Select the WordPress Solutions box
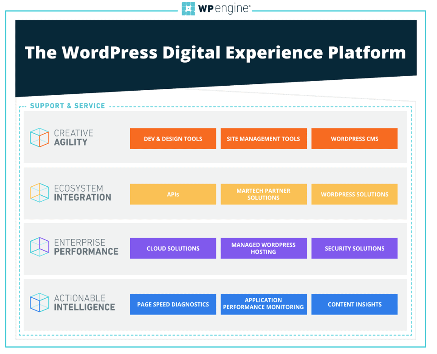This screenshot has height=354, width=437. click(x=354, y=194)
